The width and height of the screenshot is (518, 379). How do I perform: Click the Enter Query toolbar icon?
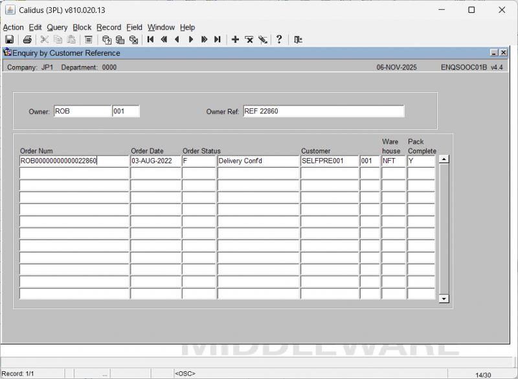[107, 40]
